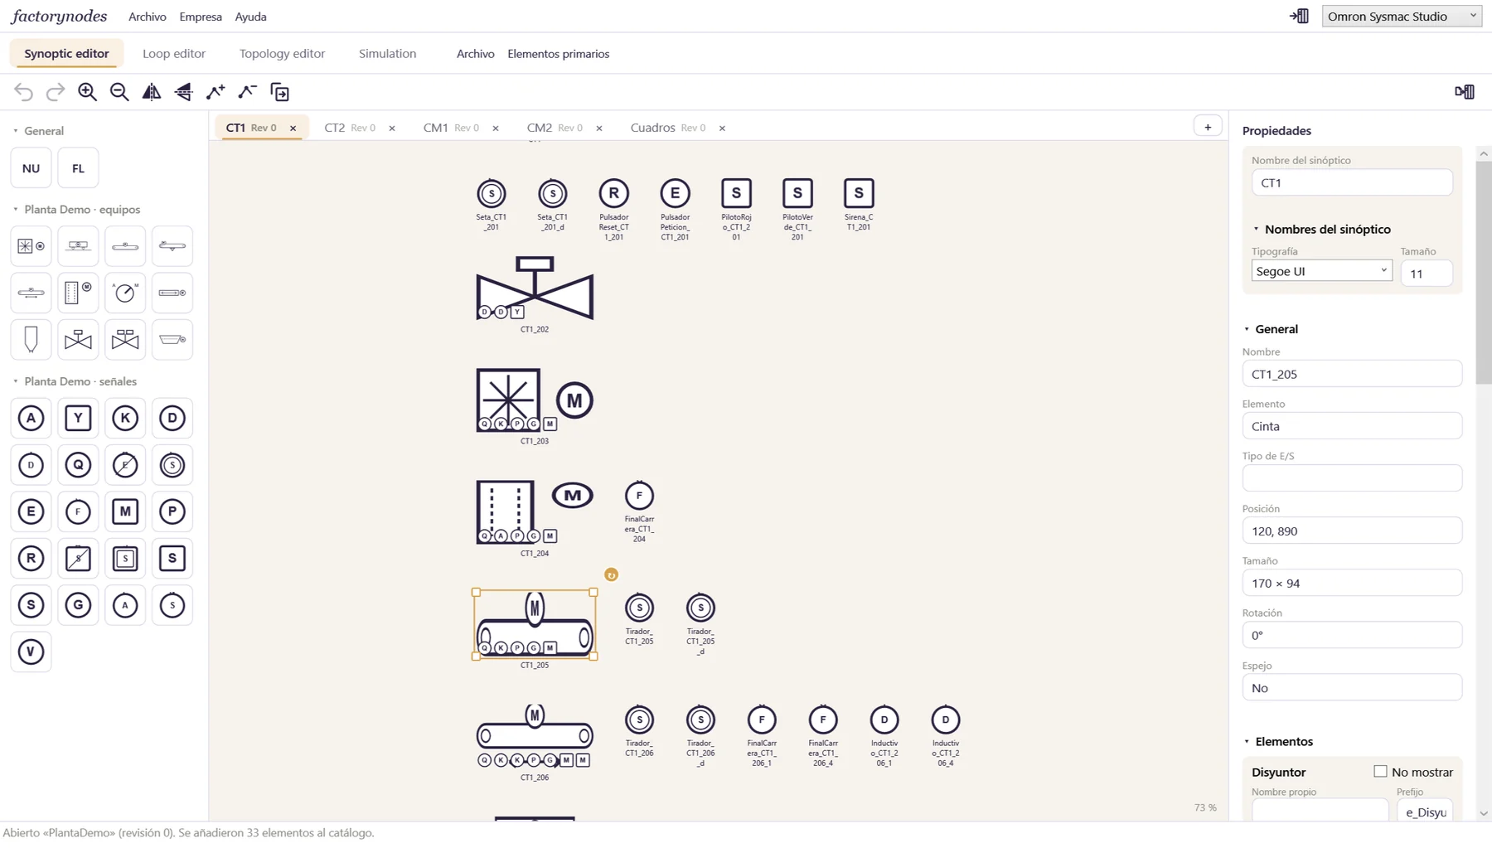
Task: Pick the V signal symbol
Action: coord(31,652)
